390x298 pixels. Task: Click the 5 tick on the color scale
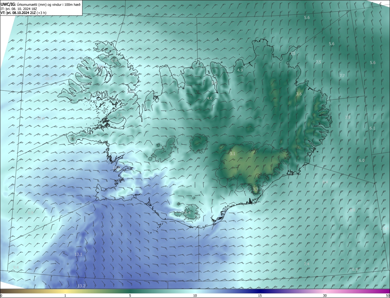point(130,296)
